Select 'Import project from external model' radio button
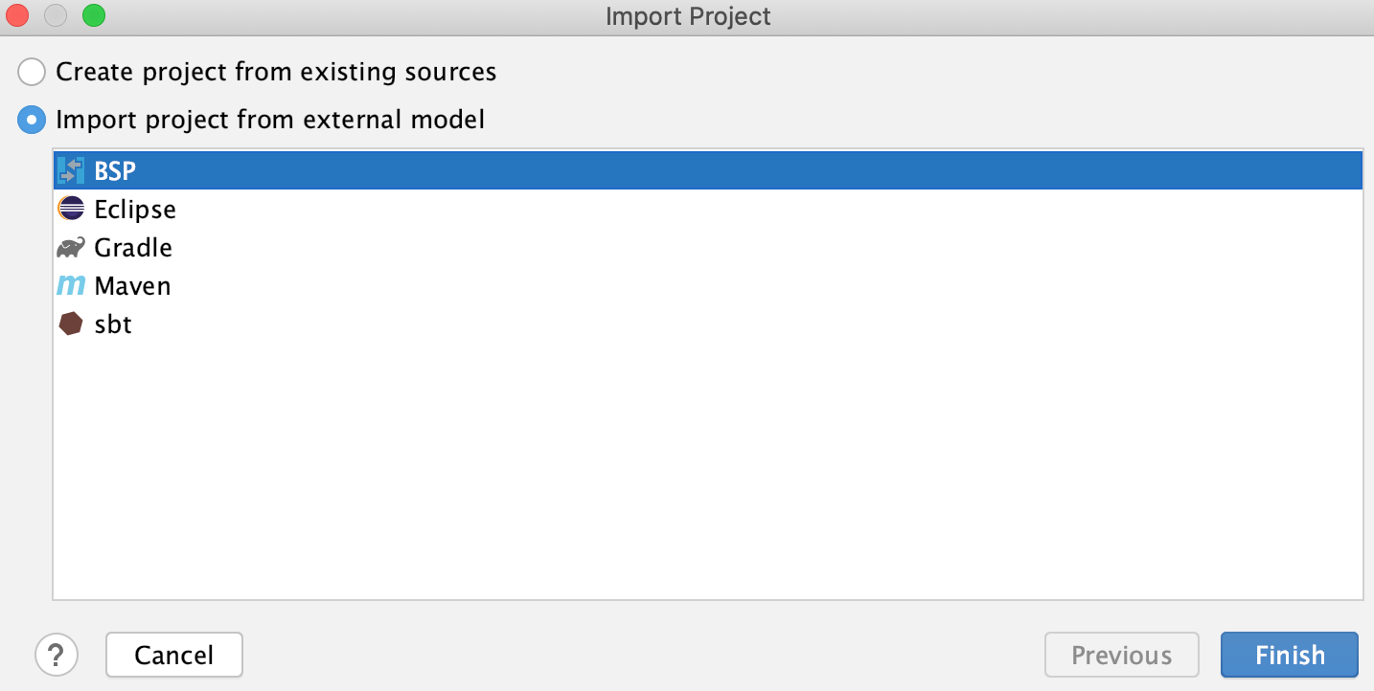 (31, 120)
